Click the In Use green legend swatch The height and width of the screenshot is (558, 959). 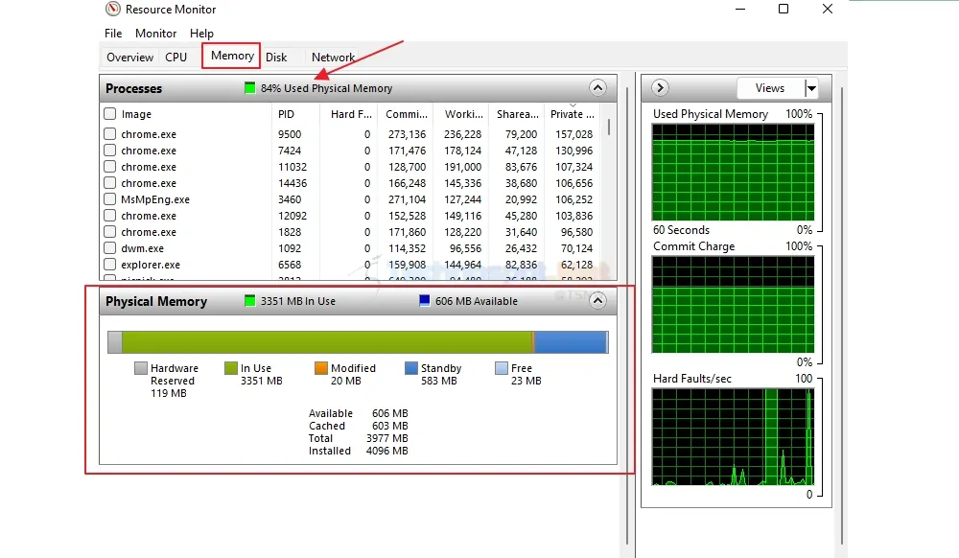pyautogui.click(x=230, y=368)
